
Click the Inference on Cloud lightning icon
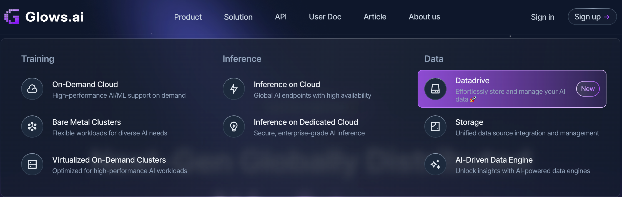(x=234, y=89)
